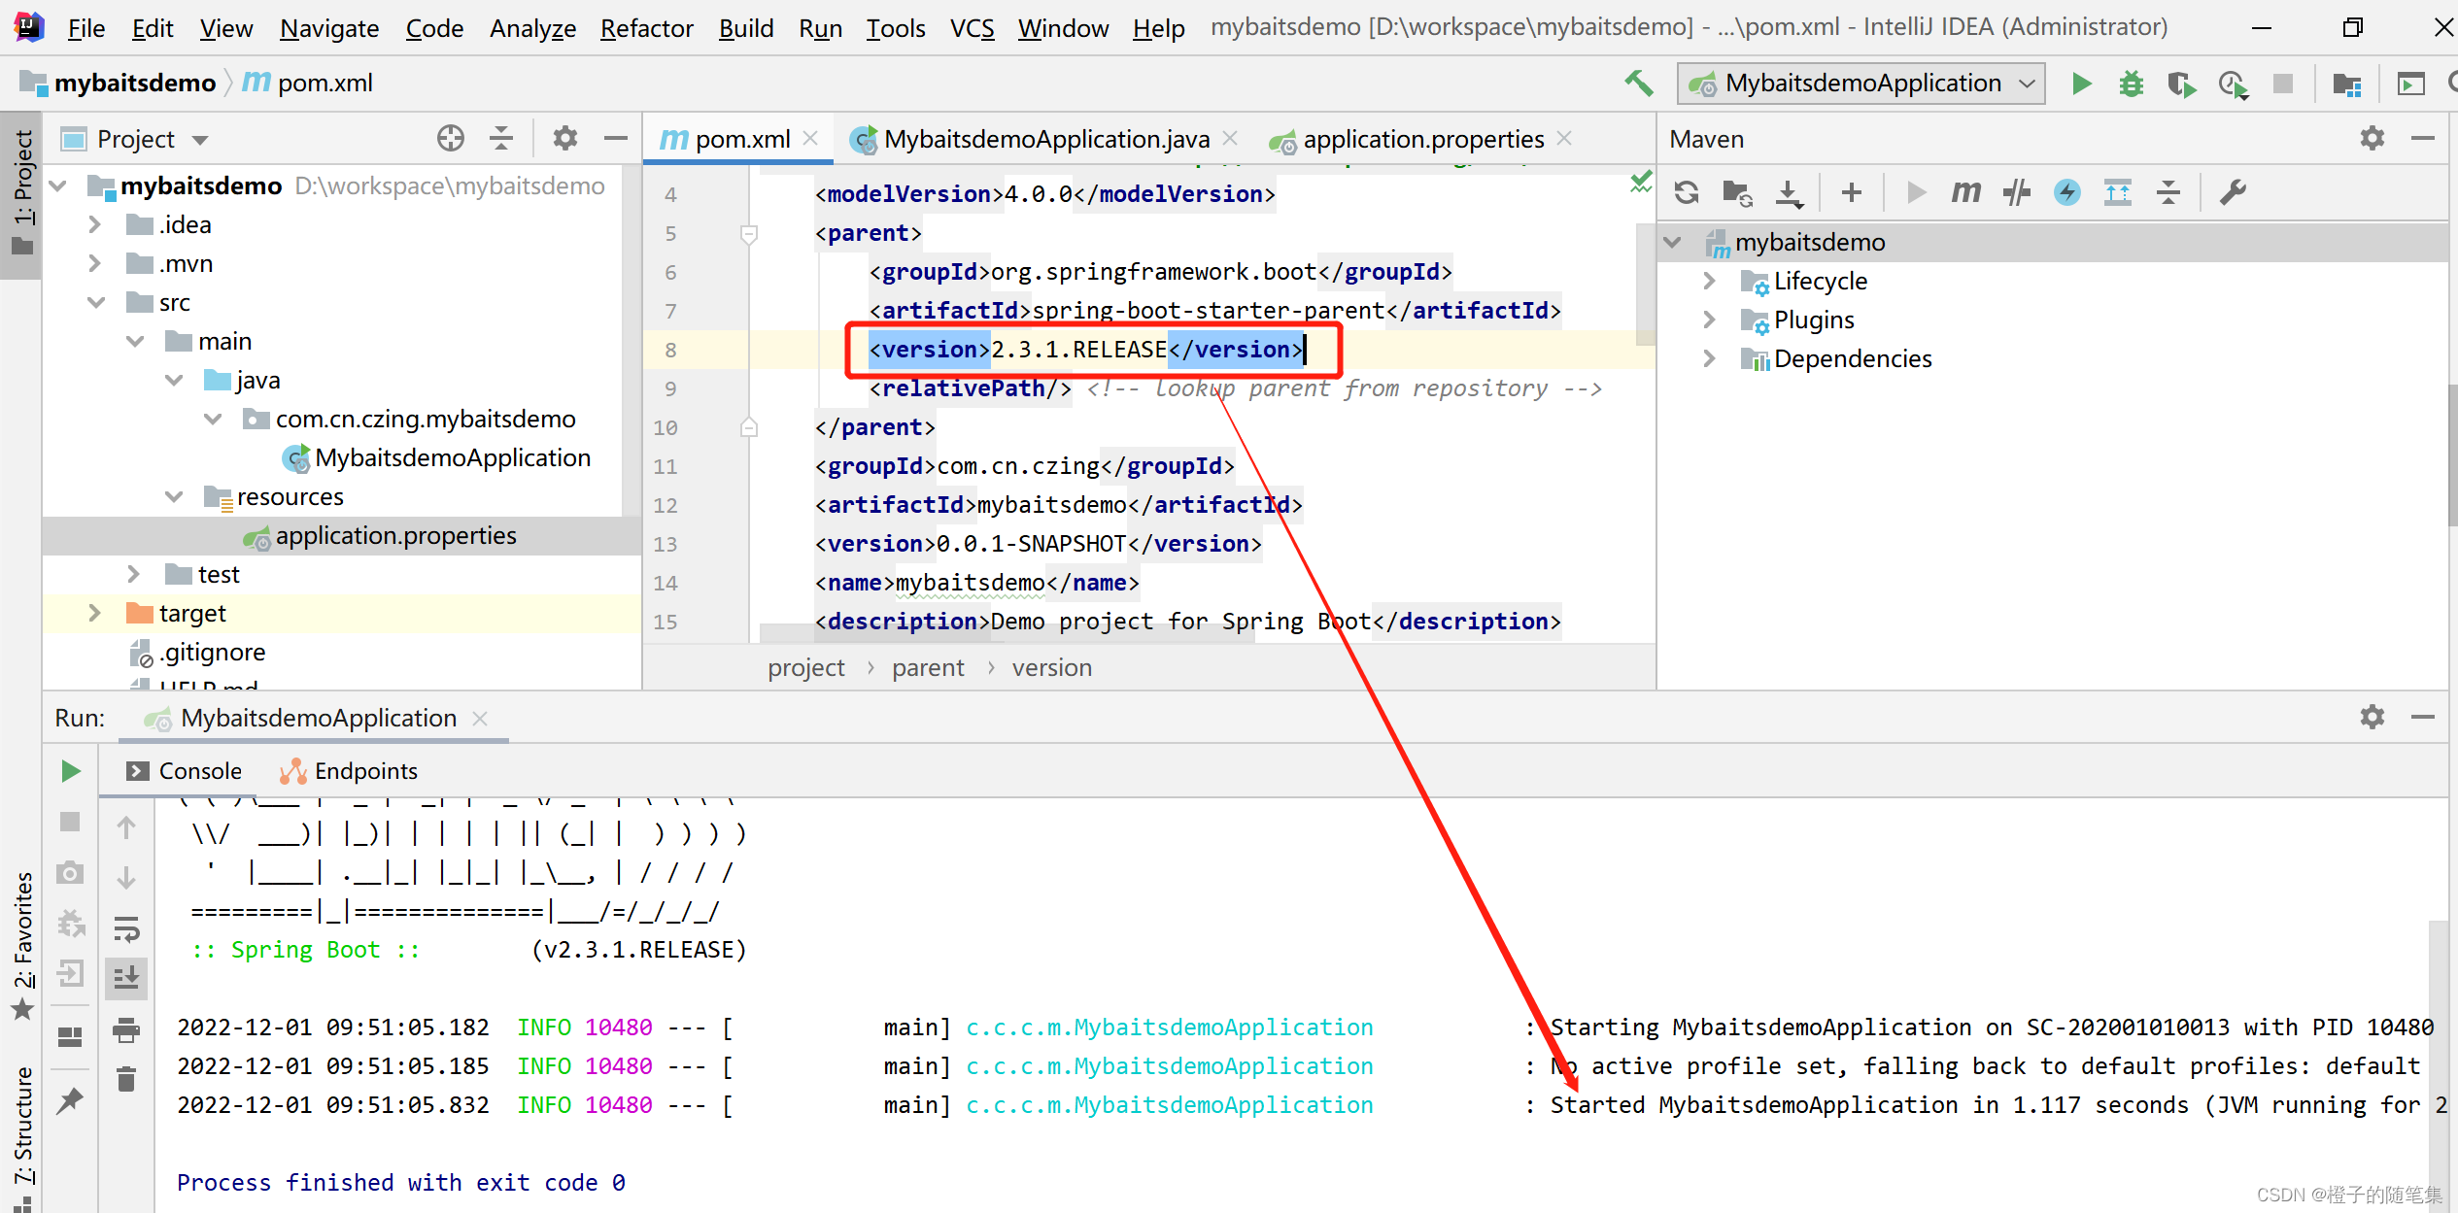Collapse the resources folder
This screenshot has height=1213, width=2458.
click(174, 497)
